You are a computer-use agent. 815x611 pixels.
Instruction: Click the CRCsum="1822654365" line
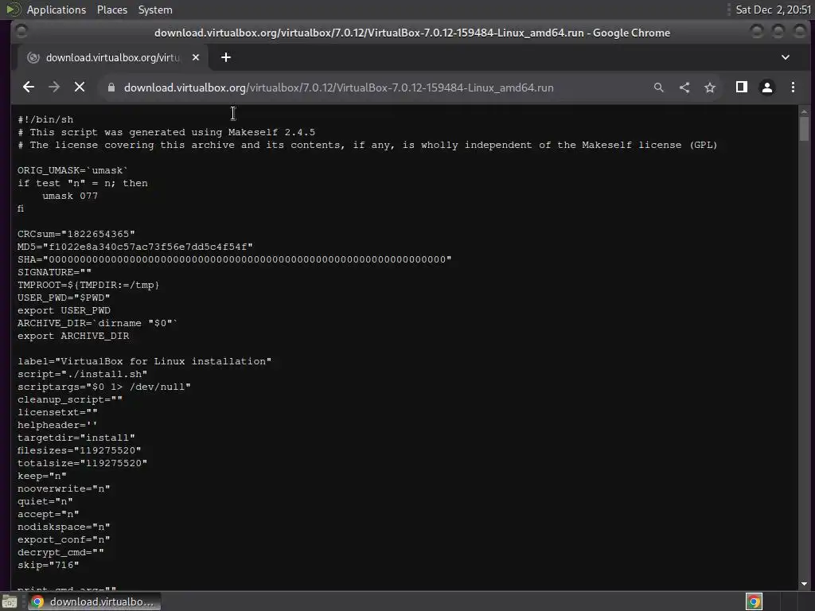tap(76, 234)
